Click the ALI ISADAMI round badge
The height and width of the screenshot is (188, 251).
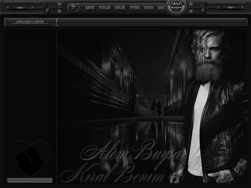[176, 7]
